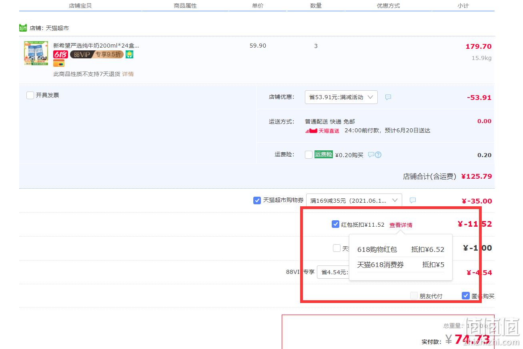Open the 省53.91元:满减活动 dropdown
The image size is (523, 349).
coord(341,97)
